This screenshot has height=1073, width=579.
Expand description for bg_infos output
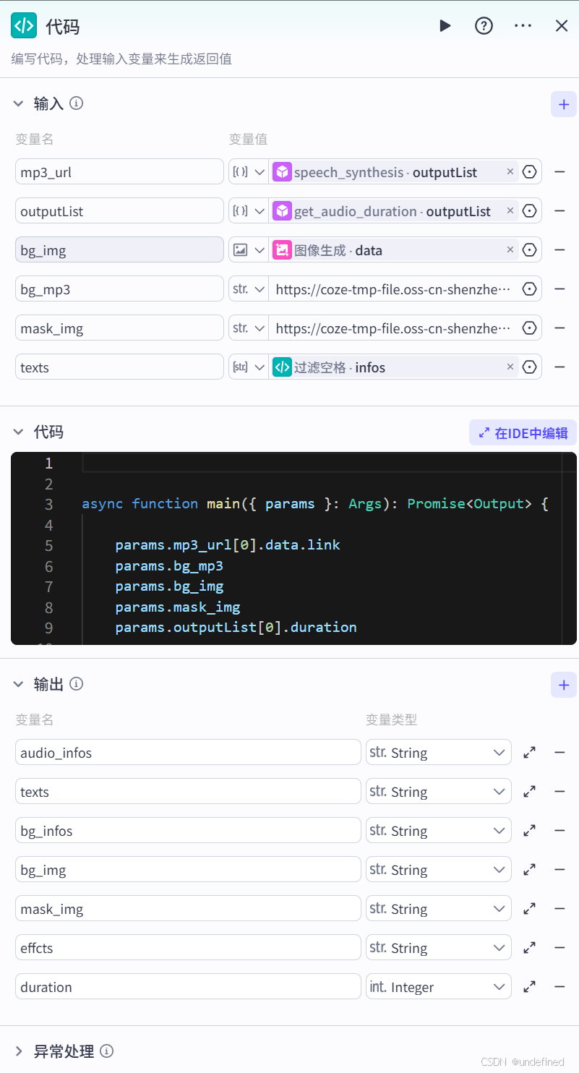point(530,830)
